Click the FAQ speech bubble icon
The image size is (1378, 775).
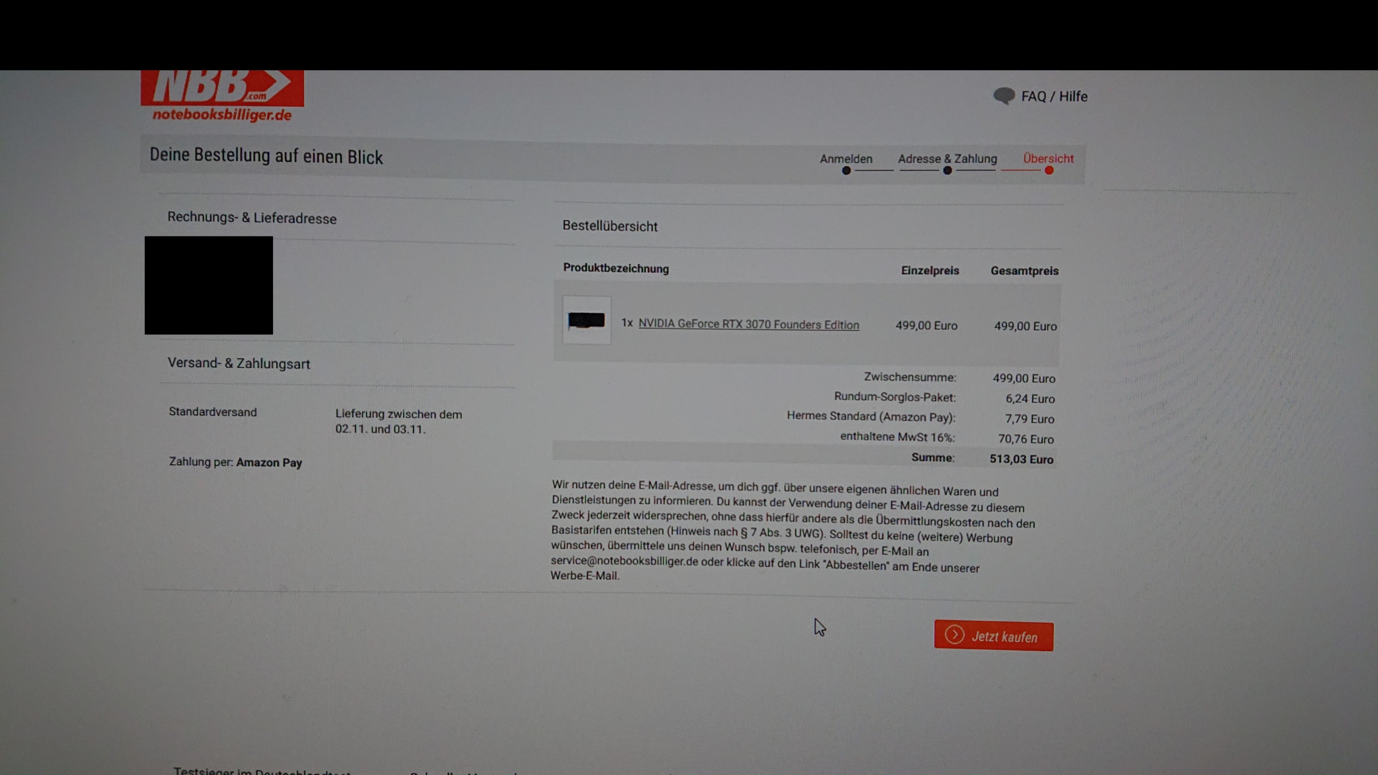point(1004,96)
